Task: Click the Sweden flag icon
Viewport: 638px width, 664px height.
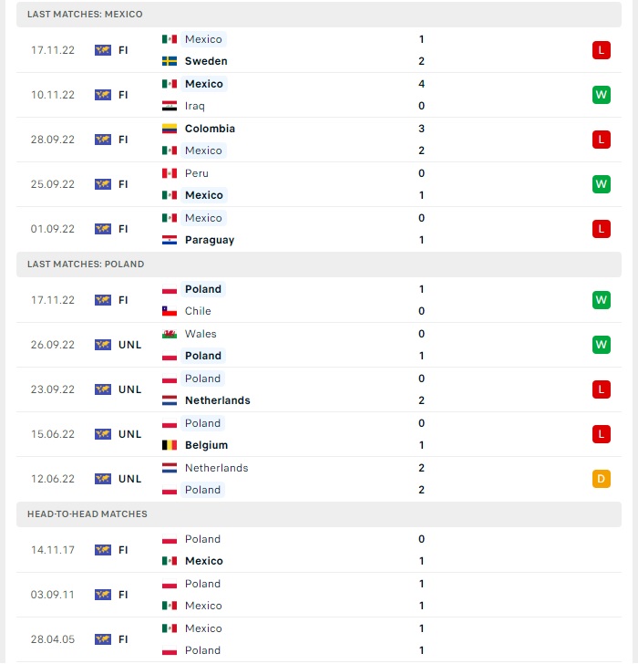Action: tap(170, 61)
